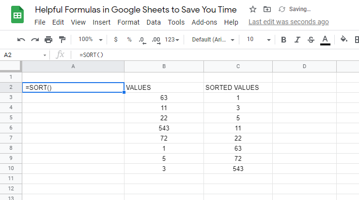Image resolution: width=359 pixels, height=200 pixels.
Task: Click the Last edit was seconds ago link
Action: [288, 22]
